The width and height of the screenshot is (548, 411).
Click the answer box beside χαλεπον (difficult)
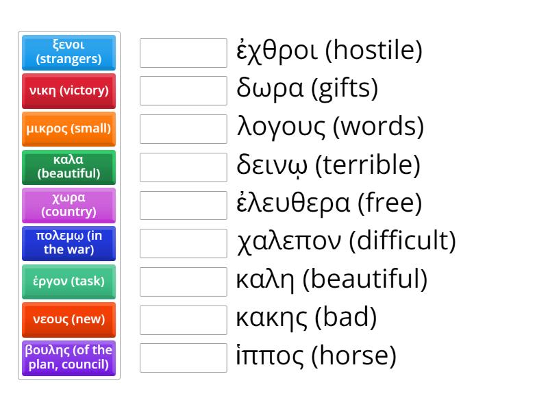coord(182,243)
